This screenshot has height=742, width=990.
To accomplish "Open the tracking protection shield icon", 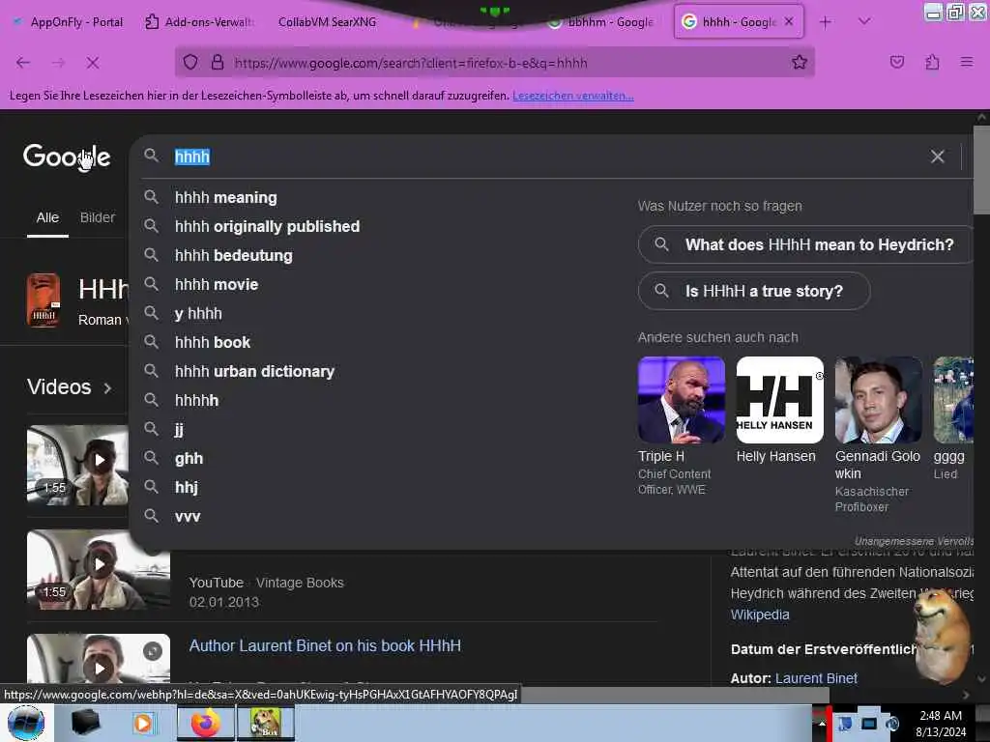I will click(x=190, y=63).
